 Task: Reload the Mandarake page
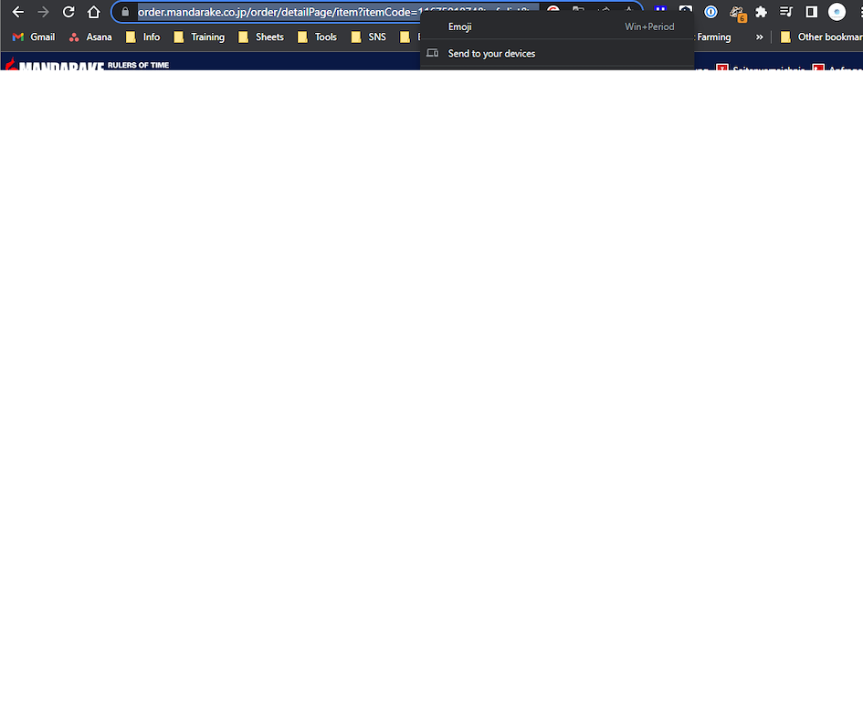68,12
